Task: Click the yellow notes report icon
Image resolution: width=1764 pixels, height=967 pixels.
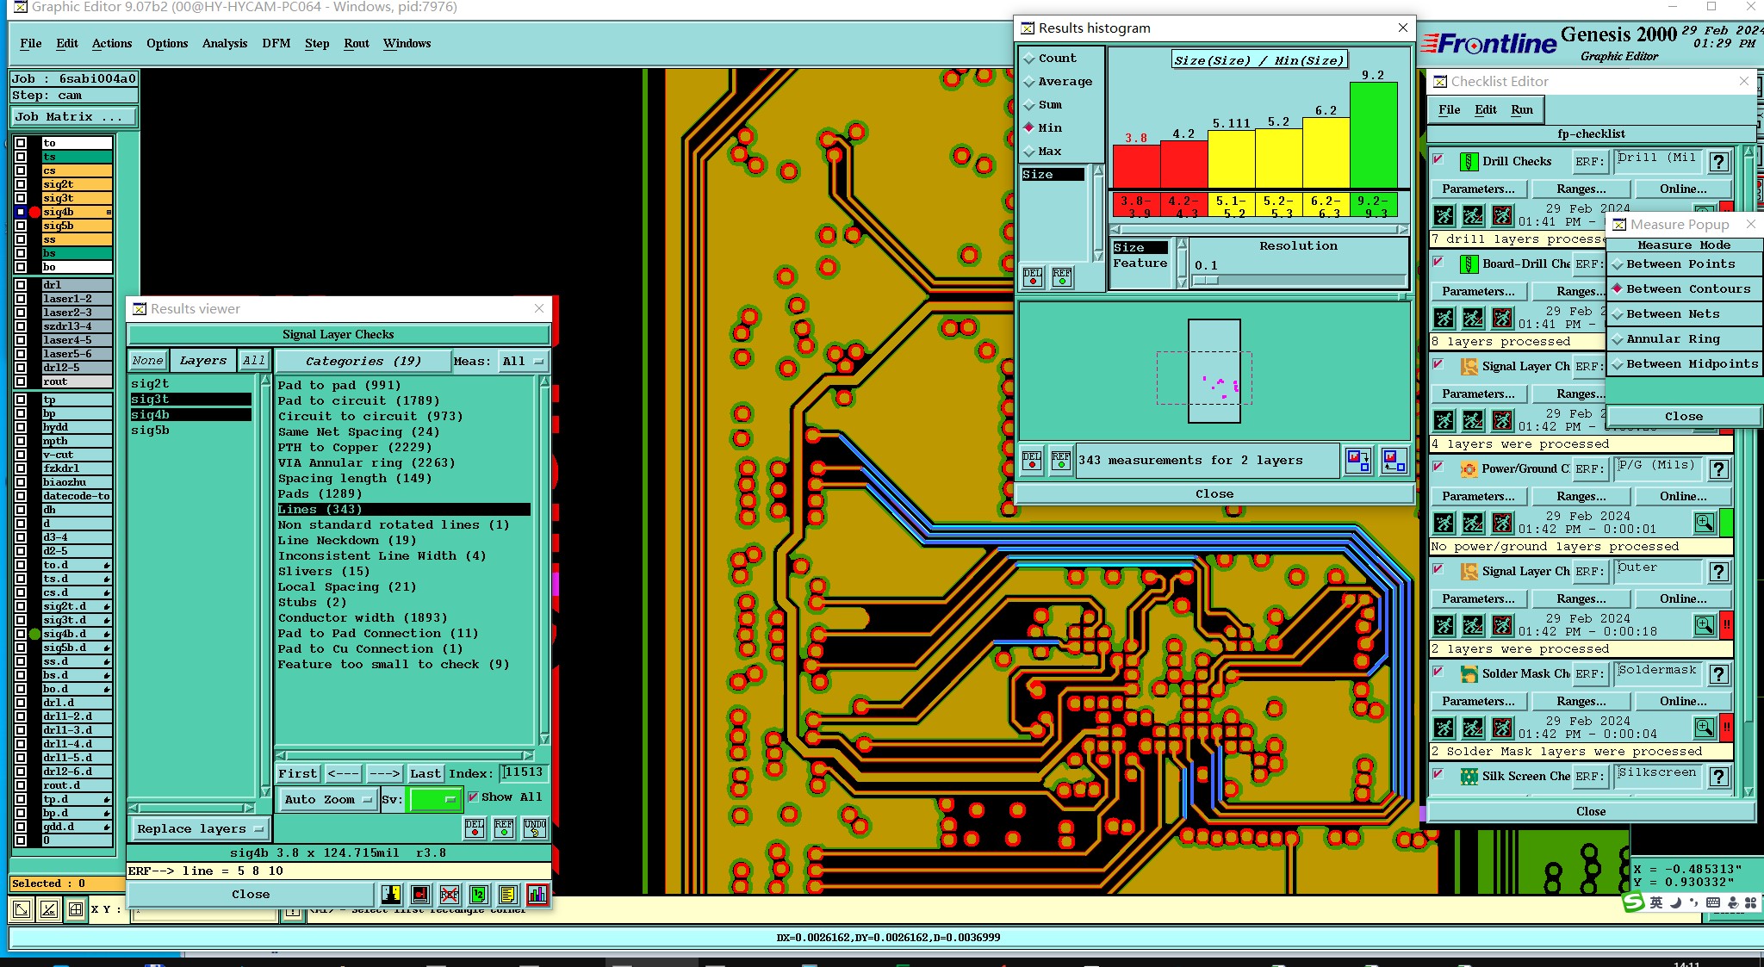Action: tap(507, 895)
